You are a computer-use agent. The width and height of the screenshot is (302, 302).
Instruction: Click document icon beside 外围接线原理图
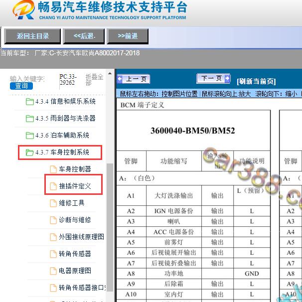53,237
